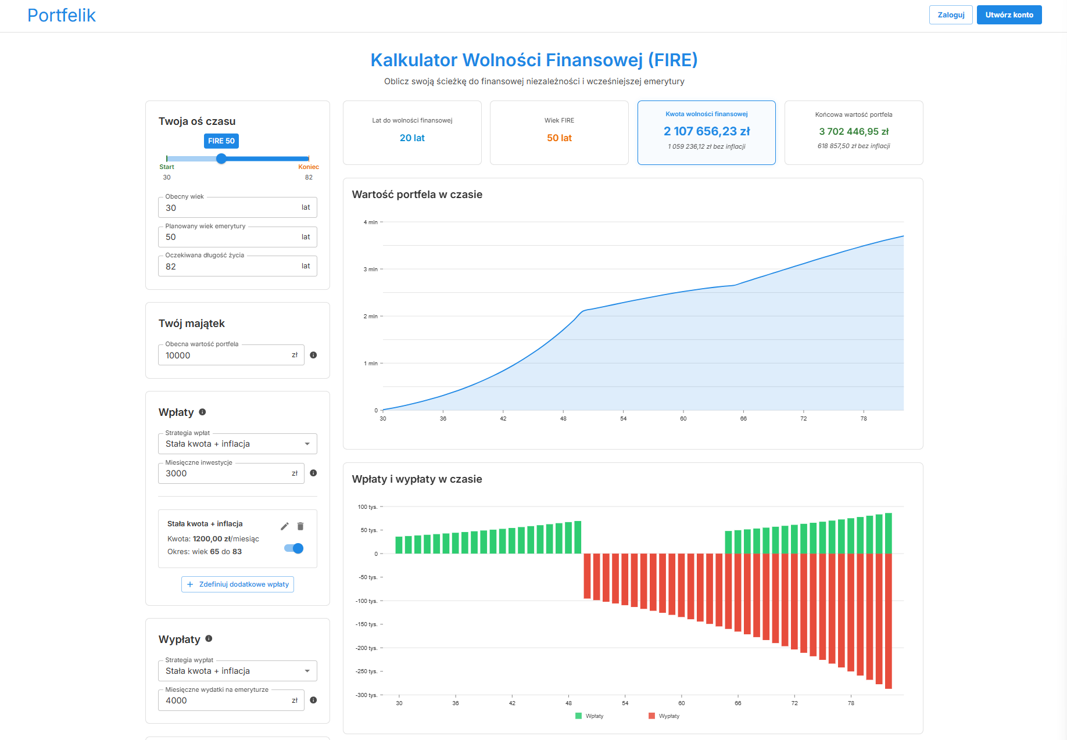Click the Zaloguj button
This screenshot has height=740, width=1067.
951,15
